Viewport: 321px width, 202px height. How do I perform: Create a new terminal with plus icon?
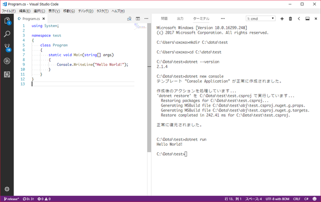click(282, 19)
